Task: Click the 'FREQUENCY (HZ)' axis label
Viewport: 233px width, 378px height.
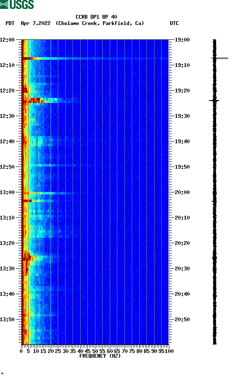Action: click(x=100, y=356)
